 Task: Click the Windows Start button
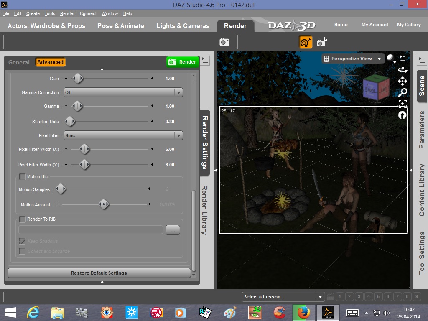pos(10,313)
